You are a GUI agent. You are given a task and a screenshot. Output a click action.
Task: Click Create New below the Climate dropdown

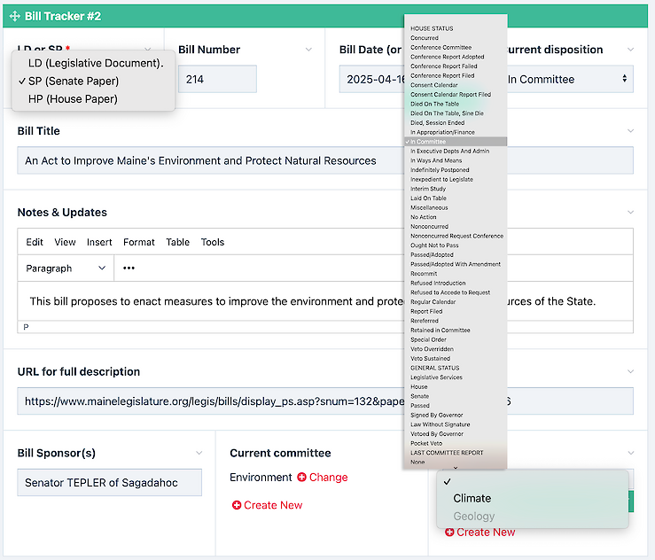pyautogui.click(x=486, y=532)
